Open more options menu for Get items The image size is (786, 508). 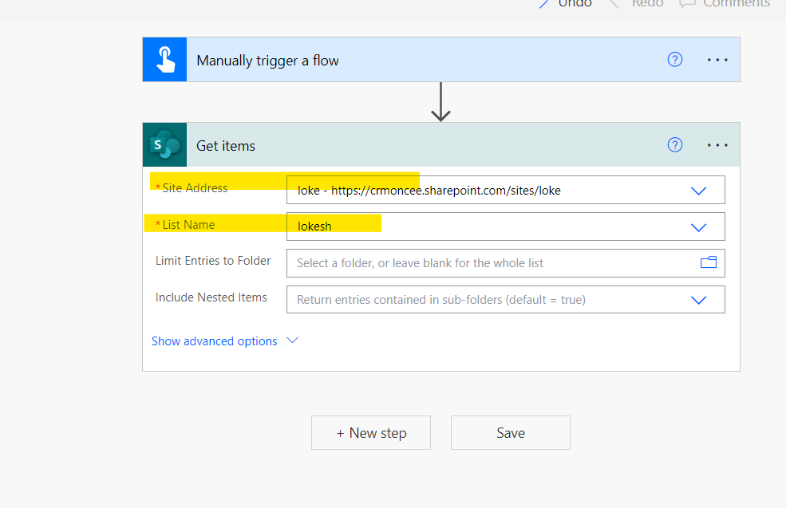coord(717,145)
